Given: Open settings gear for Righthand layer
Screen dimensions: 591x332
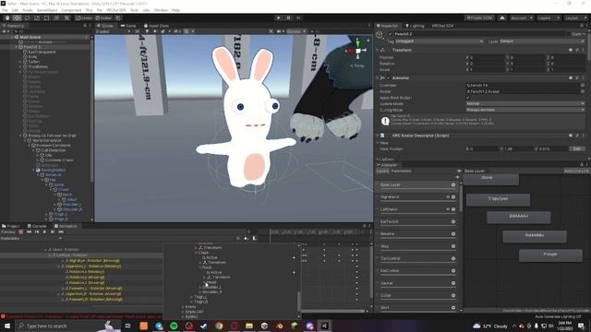Looking at the screenshot, I should 453,196.
